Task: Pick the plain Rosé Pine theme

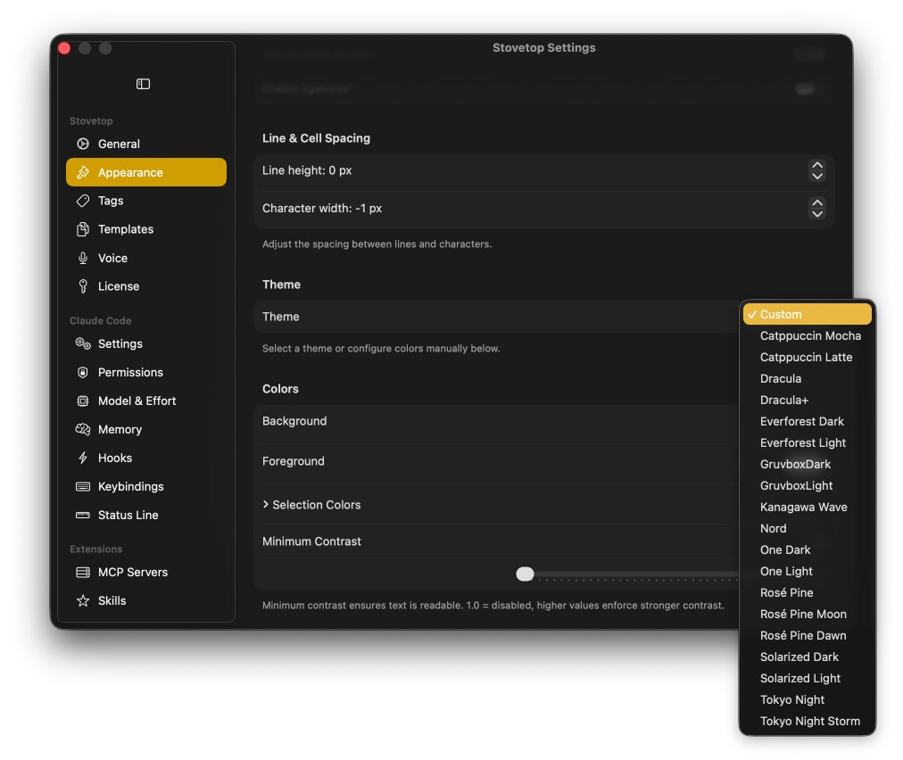Action: 807,592
